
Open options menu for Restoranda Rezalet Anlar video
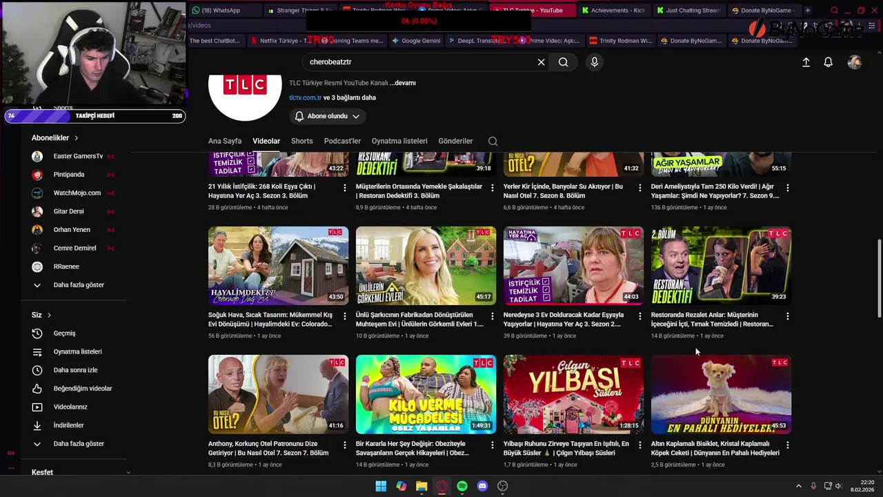pyautogui.click(x=788, y=315)
